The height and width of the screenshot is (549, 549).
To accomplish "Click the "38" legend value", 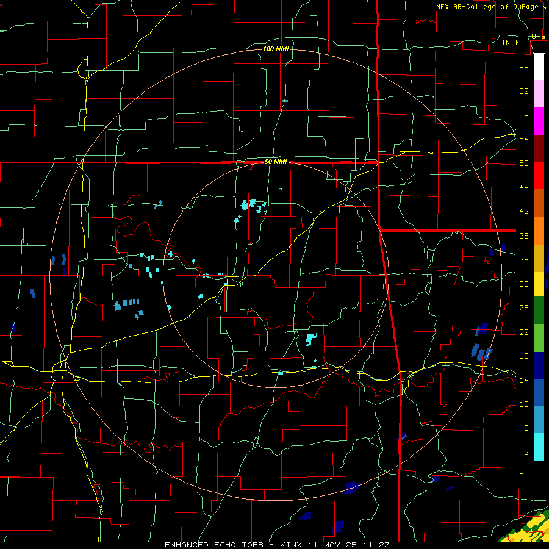I will pos(524,235).
